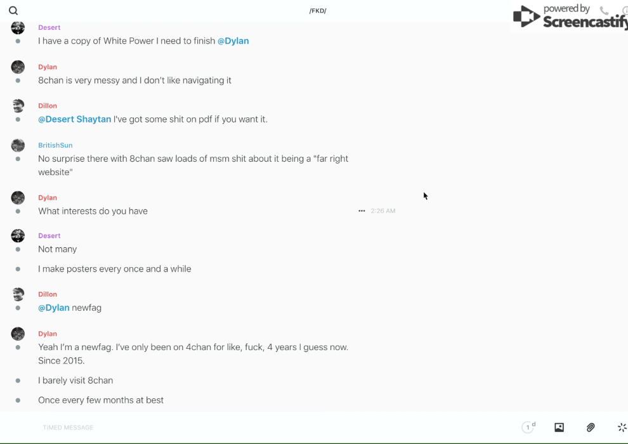Click the @Dylan mention before "newfag"
628x444 pixels.
[x=54, y=308]
